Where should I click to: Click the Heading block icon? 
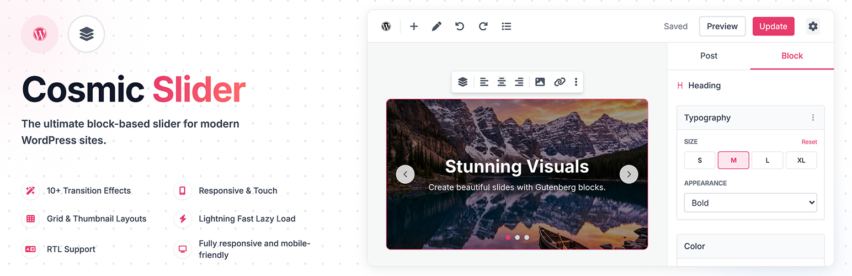click(680, 86)
